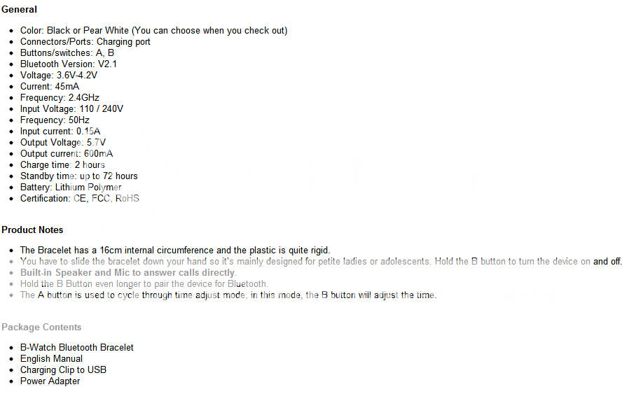Click the Current: 45mA list item

[x=50, y=86]
